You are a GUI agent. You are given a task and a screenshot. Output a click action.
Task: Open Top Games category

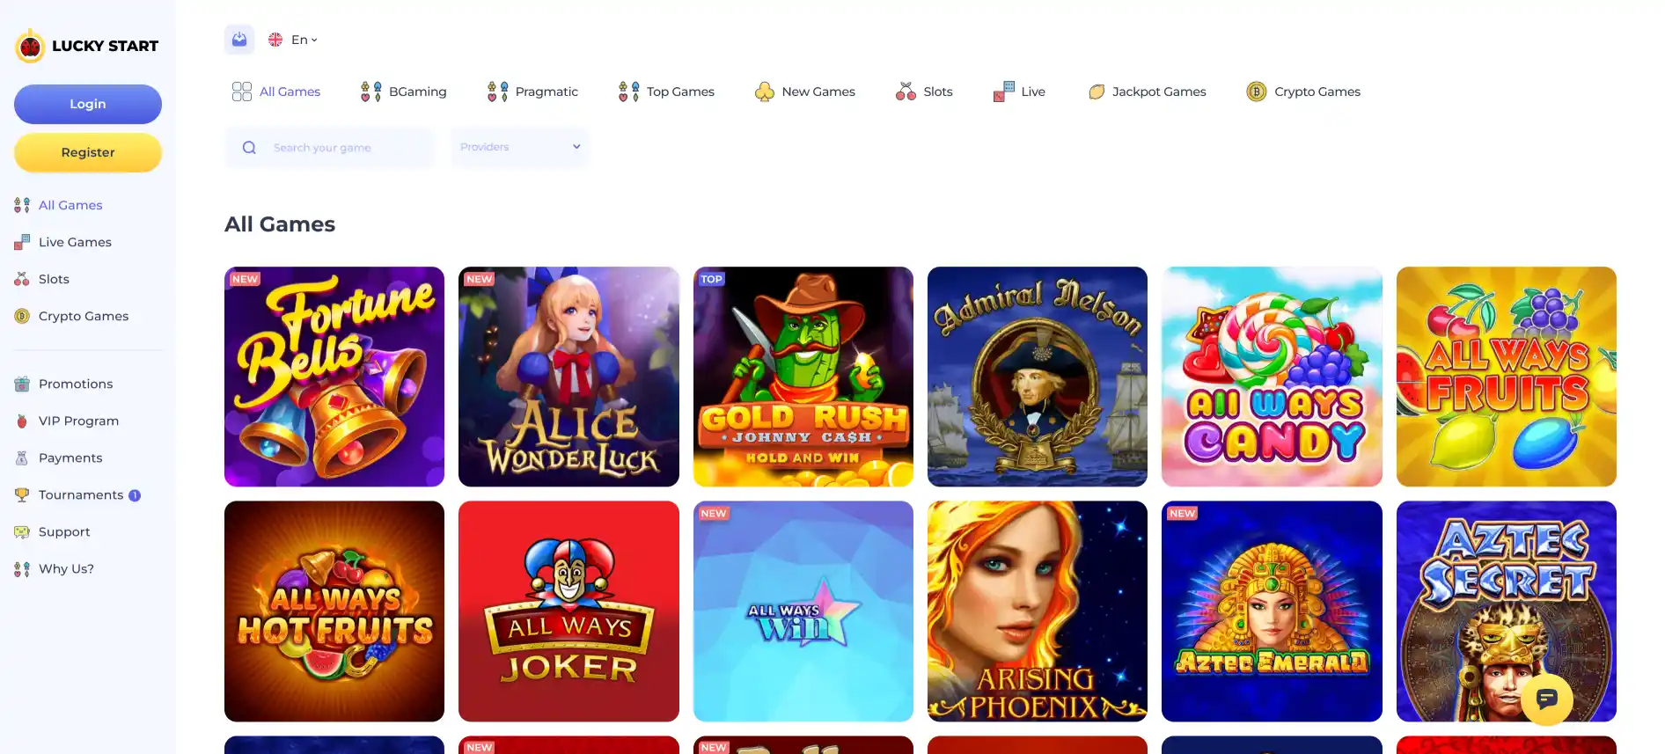666,92
